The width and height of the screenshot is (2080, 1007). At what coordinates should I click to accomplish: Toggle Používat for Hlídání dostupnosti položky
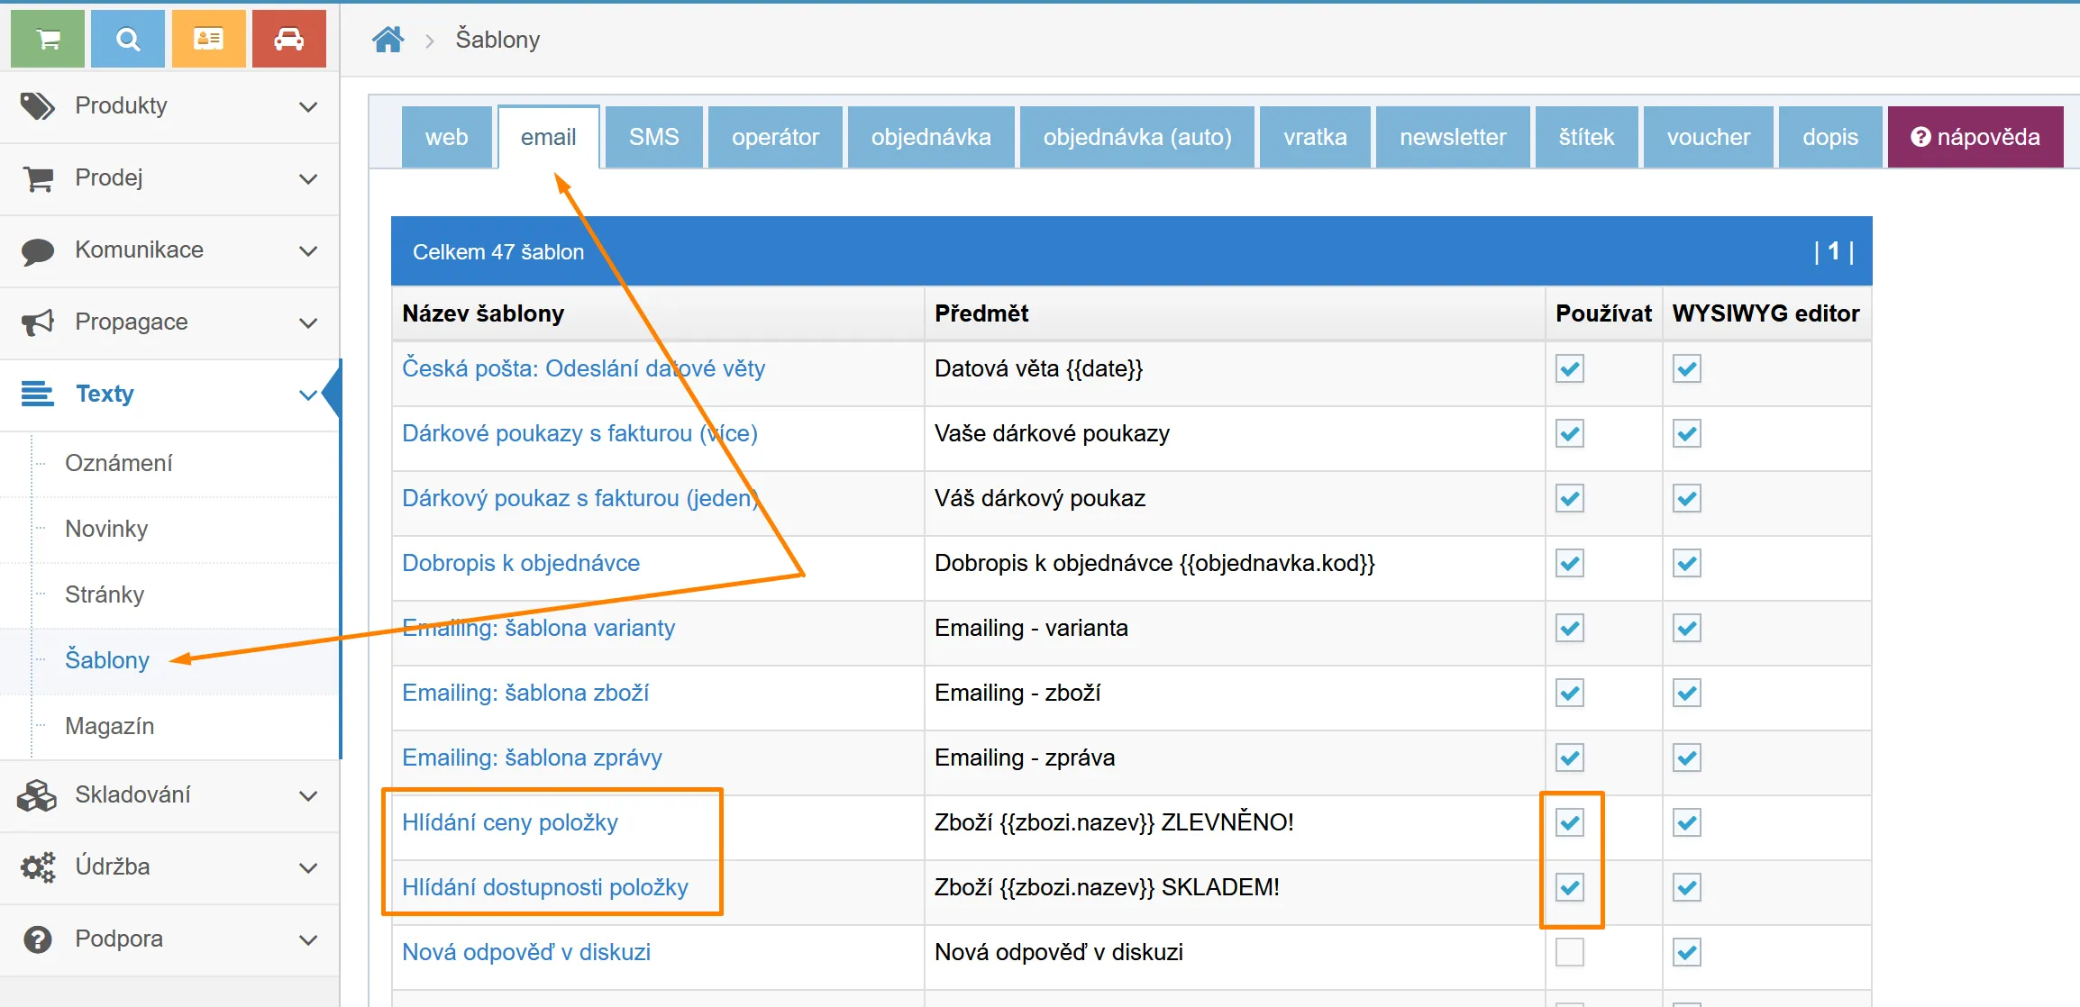point(1570,887)
